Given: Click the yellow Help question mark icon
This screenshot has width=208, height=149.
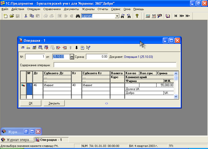Looking at the screenshot, I should [137, 16].
